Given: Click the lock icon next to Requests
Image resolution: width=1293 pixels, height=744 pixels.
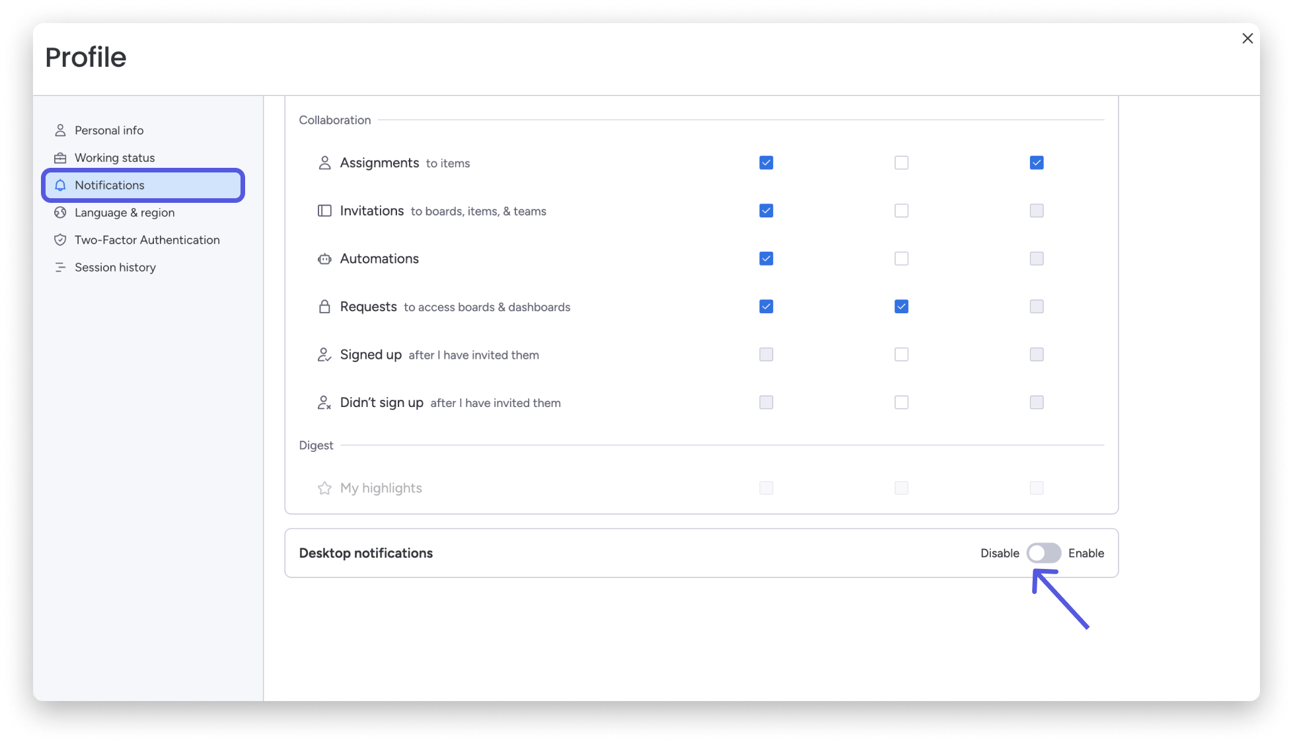Looking at the screenshot, I should pos(324,306).
